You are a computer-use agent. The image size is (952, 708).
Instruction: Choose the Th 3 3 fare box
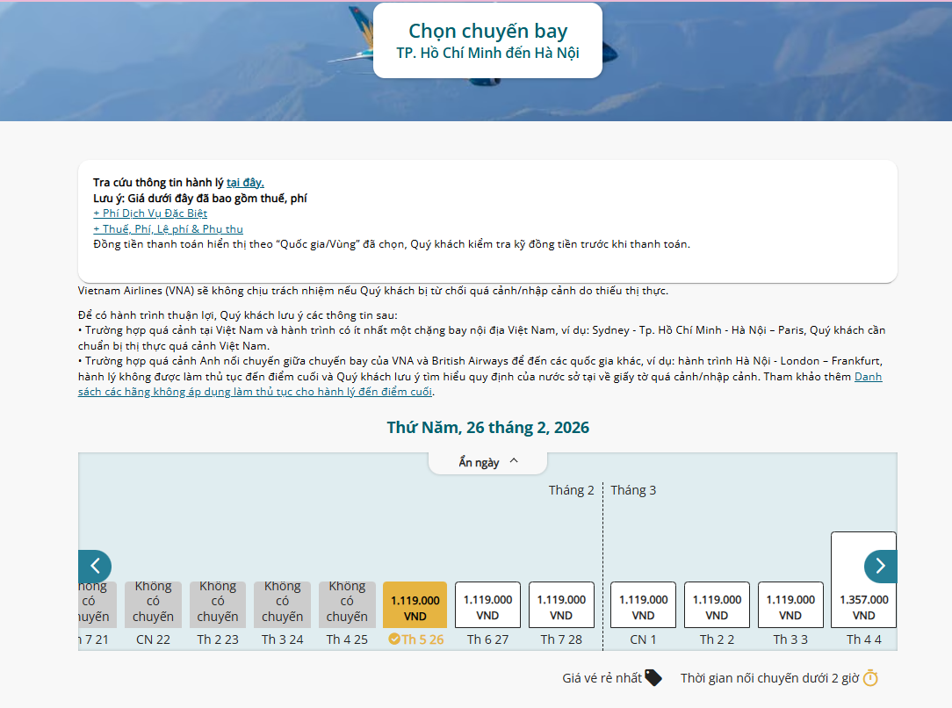(x=790, y=605)
